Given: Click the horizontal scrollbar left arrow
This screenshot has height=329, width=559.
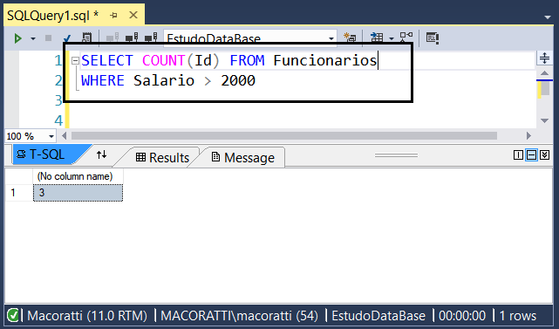Looking at the screenshot, I should click(65, 136).
